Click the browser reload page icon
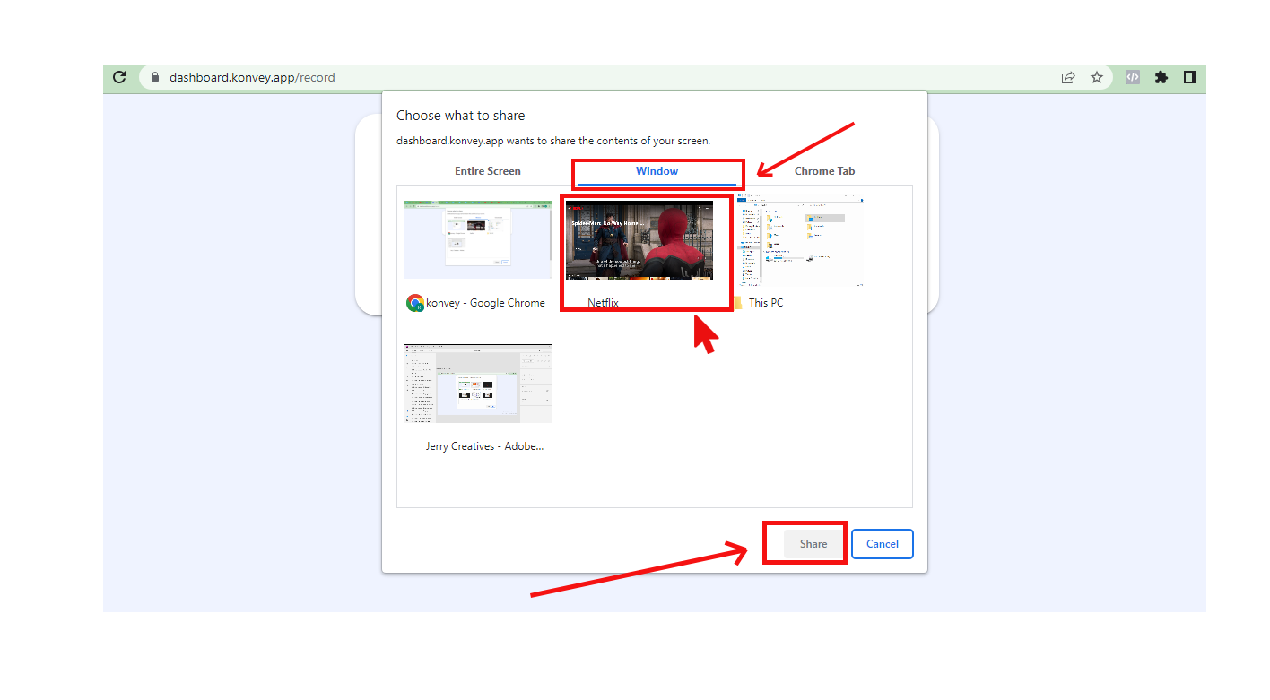1270x700 pixels. click(119, 77)
